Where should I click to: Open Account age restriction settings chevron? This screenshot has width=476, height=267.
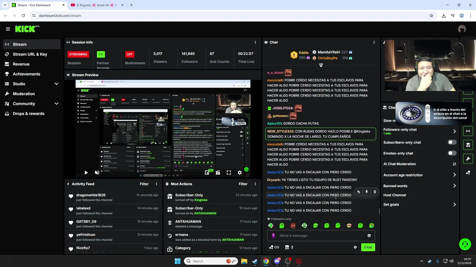tap(454, 175)
